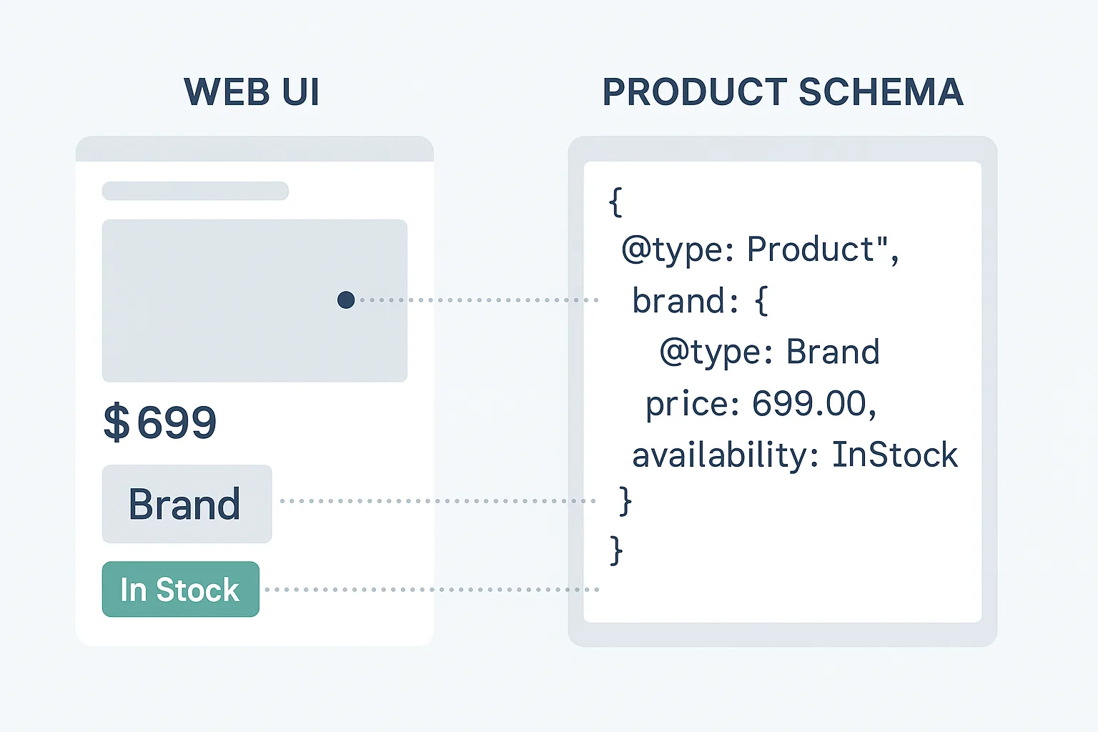Click the WEB UI heading

tap(252, 92)
